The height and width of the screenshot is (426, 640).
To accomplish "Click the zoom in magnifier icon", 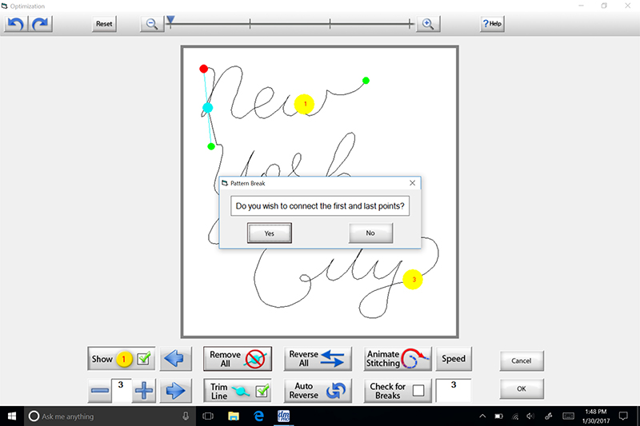I will click(427, 24).
